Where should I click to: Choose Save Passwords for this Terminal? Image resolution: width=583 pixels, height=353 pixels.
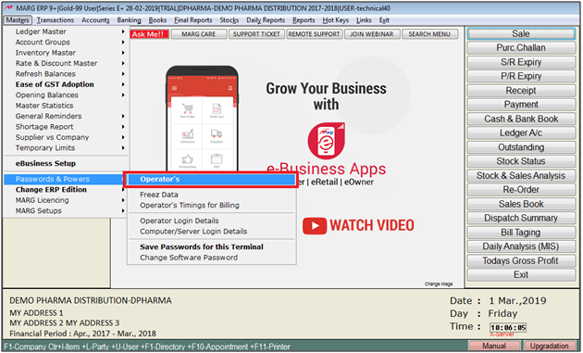[x=211, y=246]
